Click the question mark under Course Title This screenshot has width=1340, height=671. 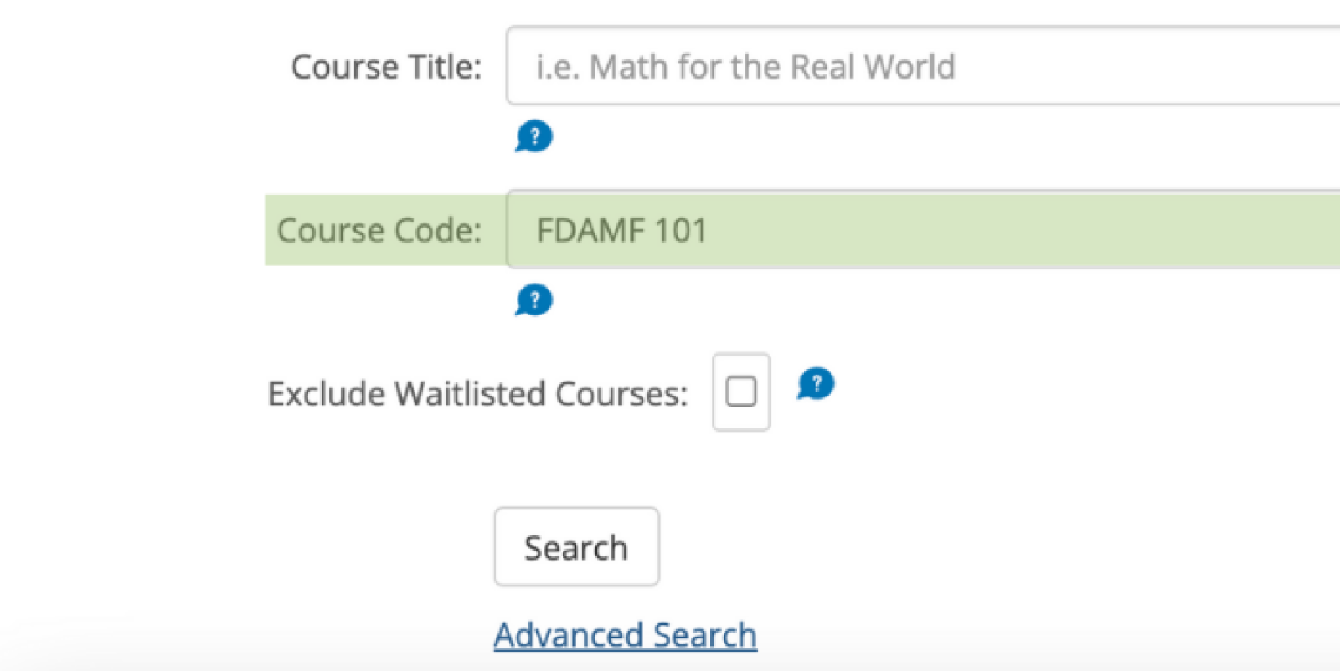coord(534,136)
